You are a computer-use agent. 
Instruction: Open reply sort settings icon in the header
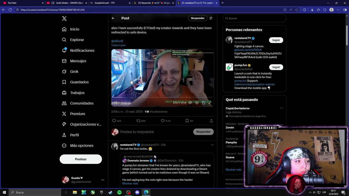click(x=211, y=18)
